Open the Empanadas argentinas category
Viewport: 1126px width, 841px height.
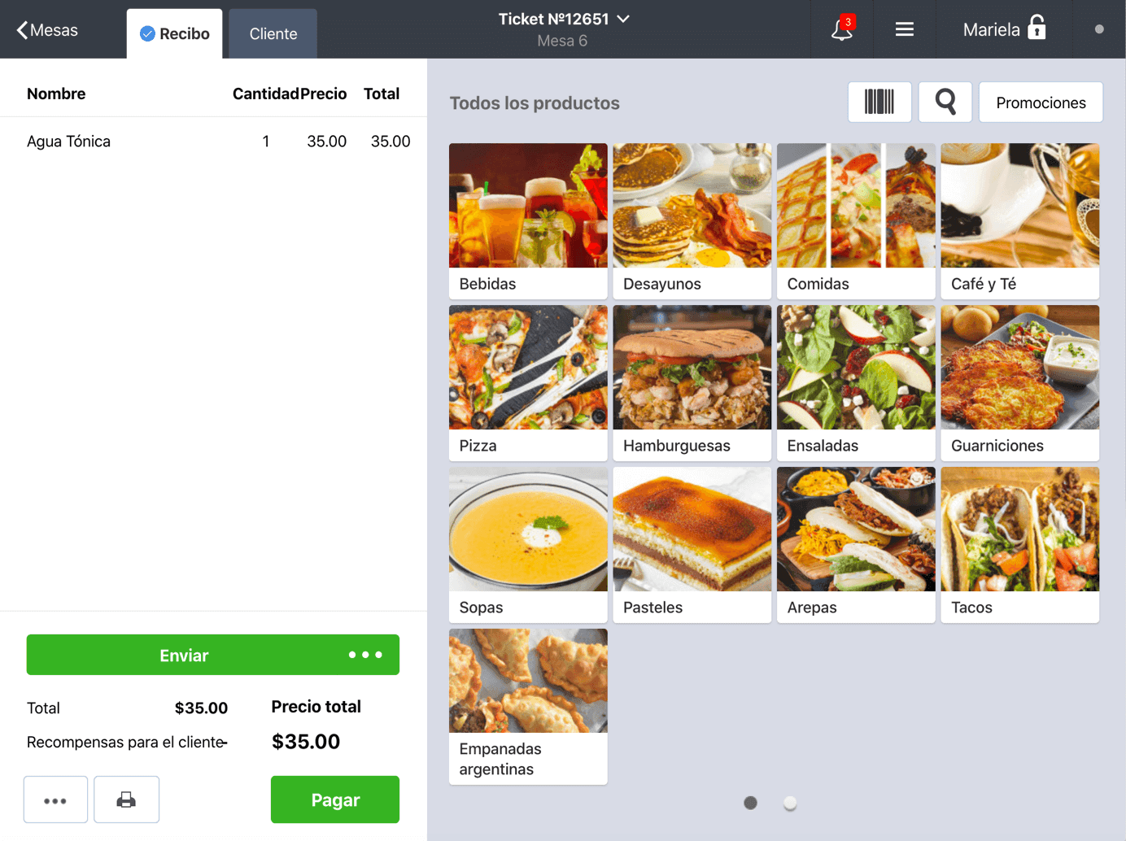click(527, 705)
